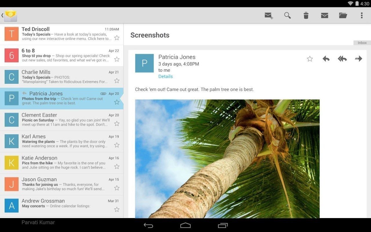Star the 6 to 8 email

coord(117,59)
